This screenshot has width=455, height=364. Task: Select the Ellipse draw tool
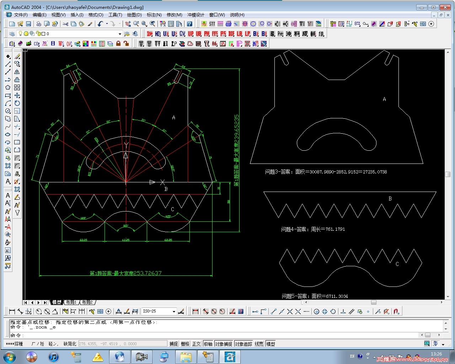[8, 134]
